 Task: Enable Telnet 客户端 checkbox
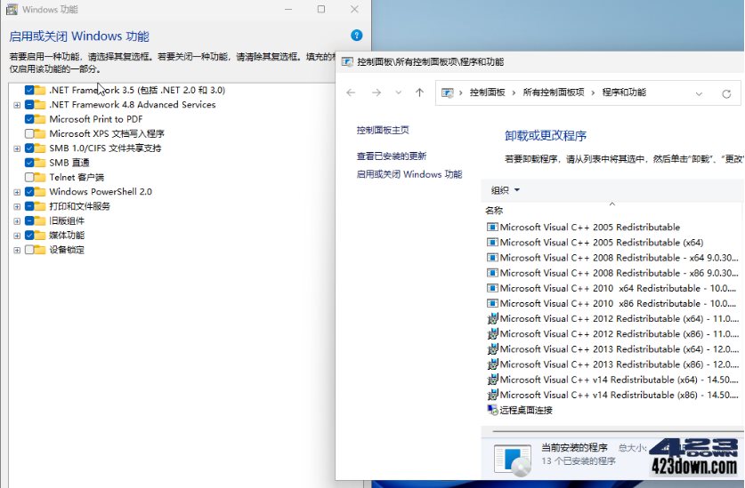coord(29,177)
